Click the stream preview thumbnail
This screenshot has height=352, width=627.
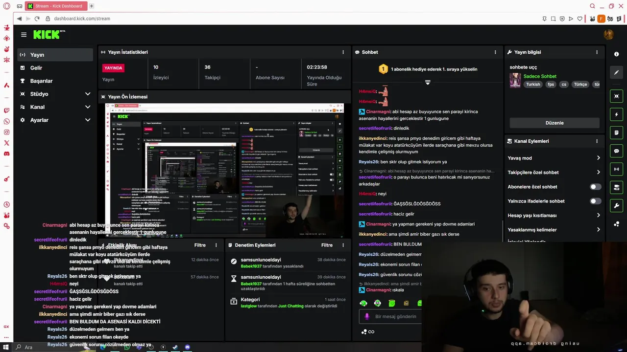point(225,170)
